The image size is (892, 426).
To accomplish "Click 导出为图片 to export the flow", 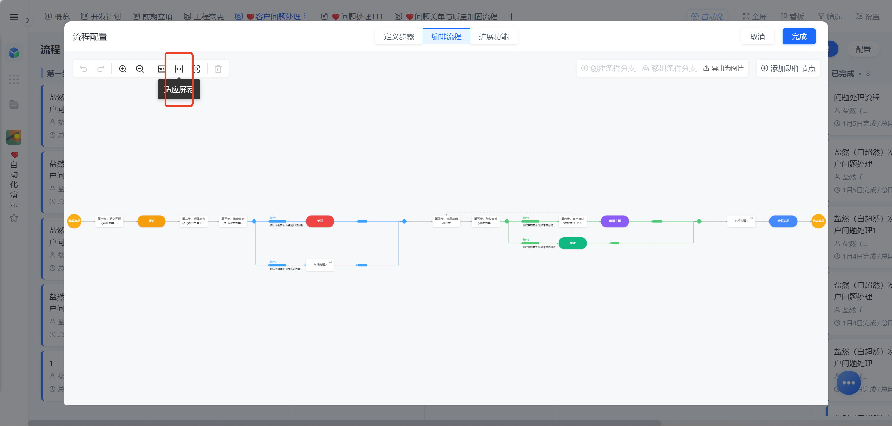I will tap(723, 68).
